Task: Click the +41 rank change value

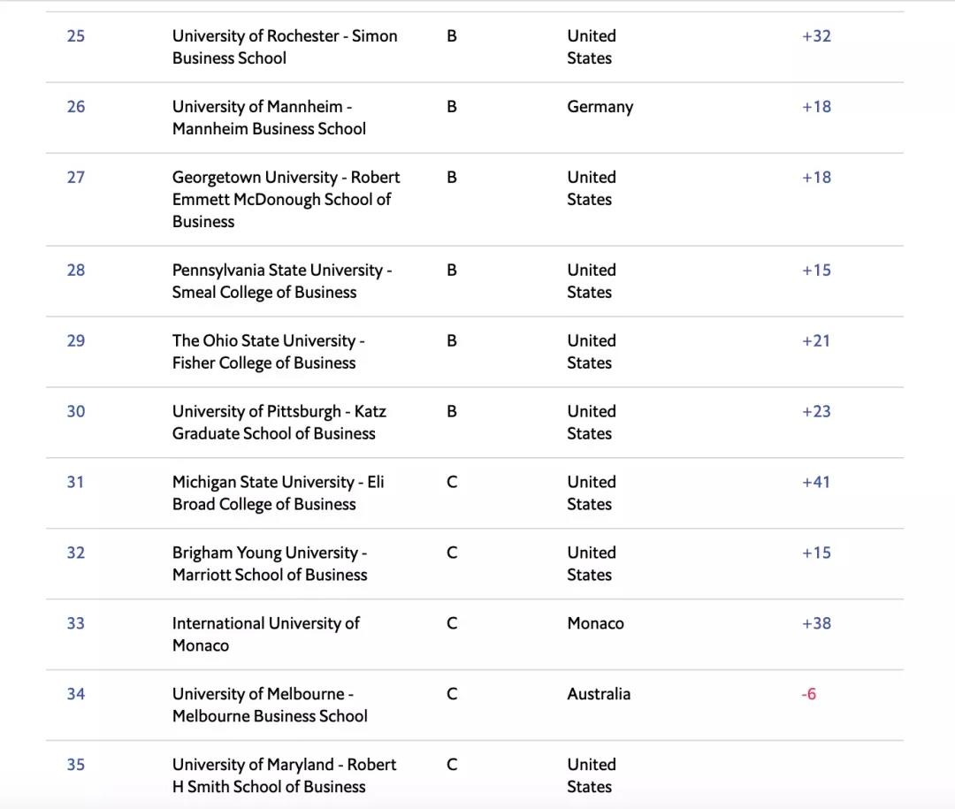Action: pos(815,482)
